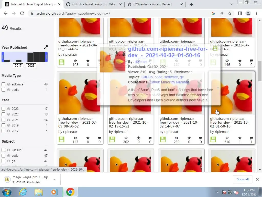This screenshot has width=262, height=197.
Task: Click favorites star on the 147-views card
Action: click(88, 138)
